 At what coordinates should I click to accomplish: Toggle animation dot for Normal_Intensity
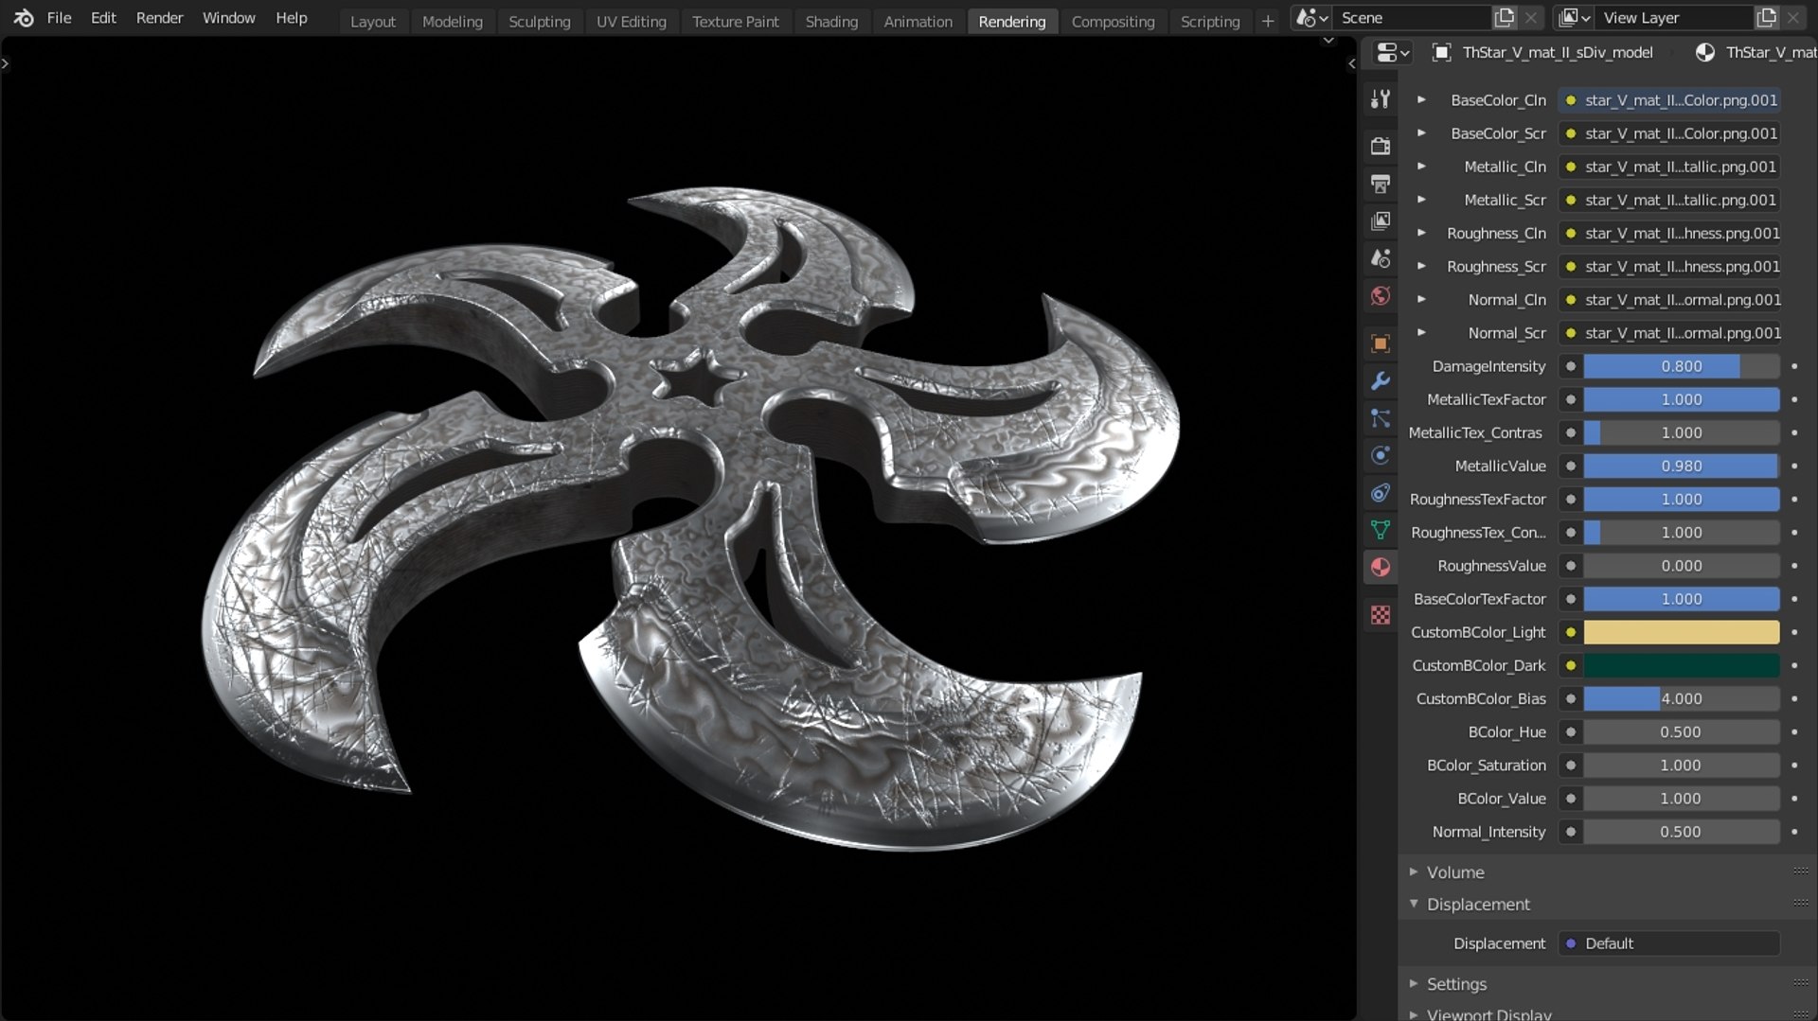(x=1794, y=832)
